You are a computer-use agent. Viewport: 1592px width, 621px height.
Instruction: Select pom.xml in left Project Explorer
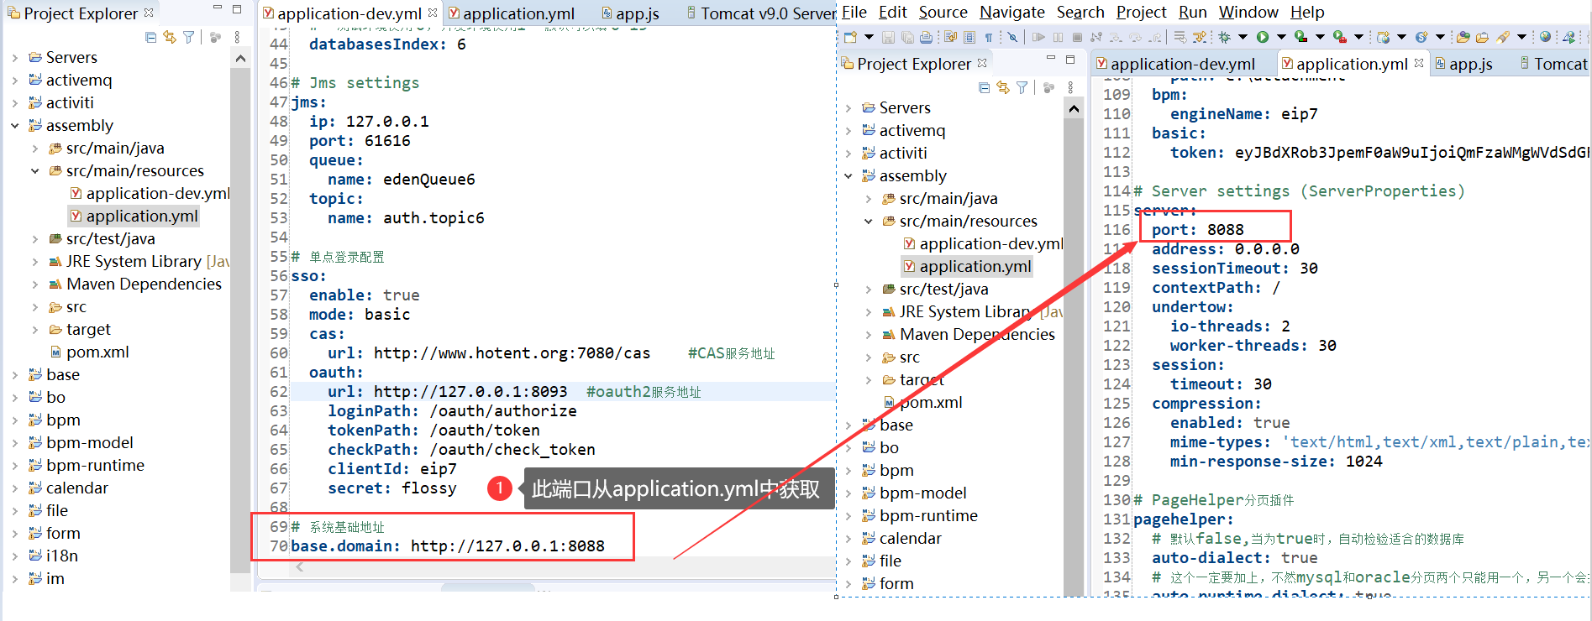click(x=90, y=352)
